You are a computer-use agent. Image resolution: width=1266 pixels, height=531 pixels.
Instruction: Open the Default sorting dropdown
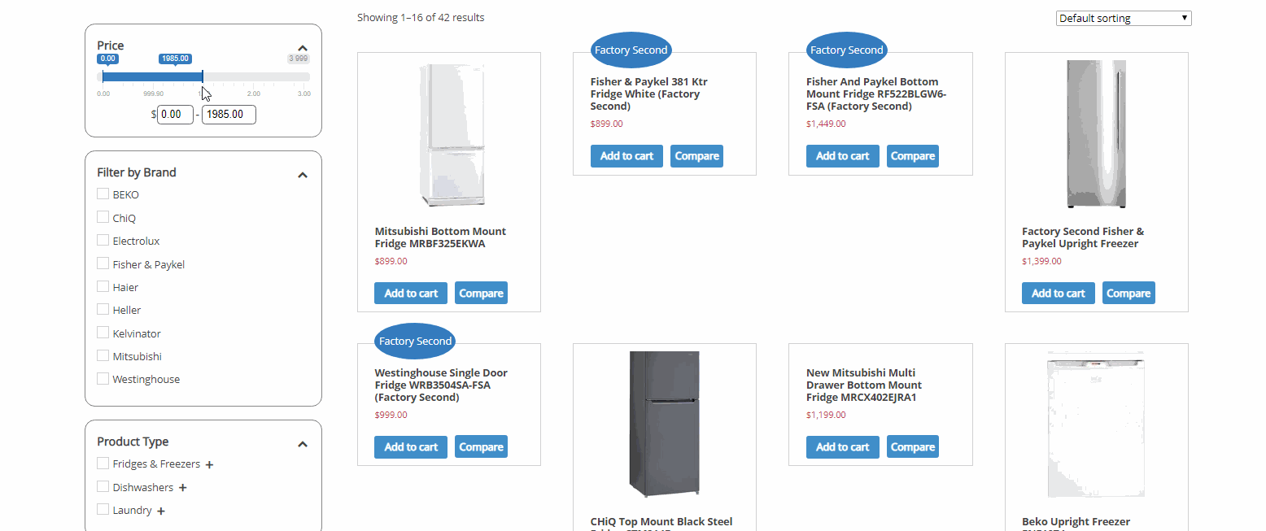[x=1123, y=18]
